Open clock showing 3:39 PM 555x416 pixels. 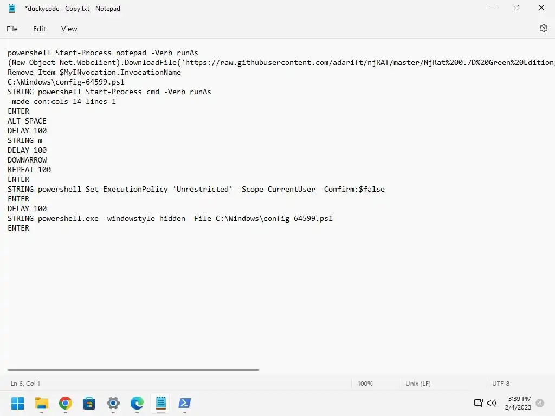[518, 403]
